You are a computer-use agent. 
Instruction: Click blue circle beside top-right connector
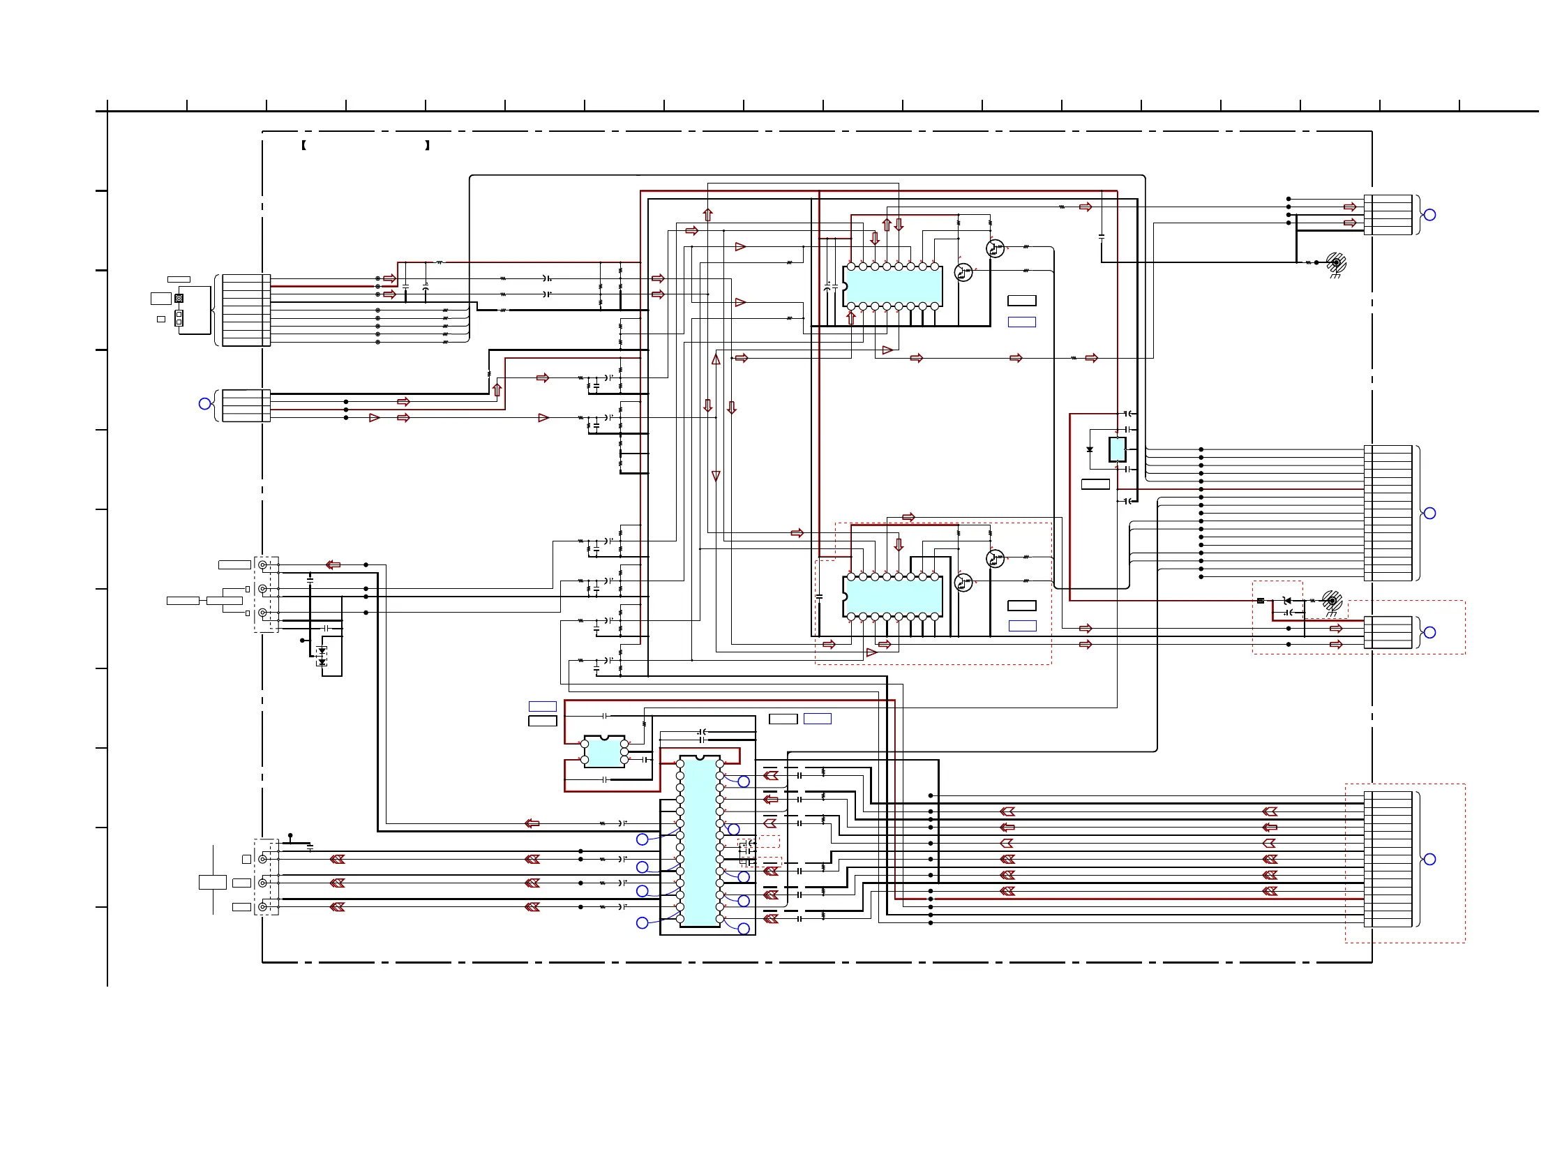[x=1430, y=215]
